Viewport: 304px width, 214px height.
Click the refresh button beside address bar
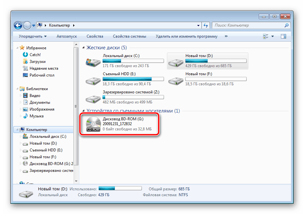click(205, 25)
